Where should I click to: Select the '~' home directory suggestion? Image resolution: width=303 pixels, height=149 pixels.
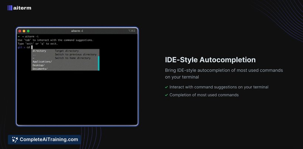65,58
